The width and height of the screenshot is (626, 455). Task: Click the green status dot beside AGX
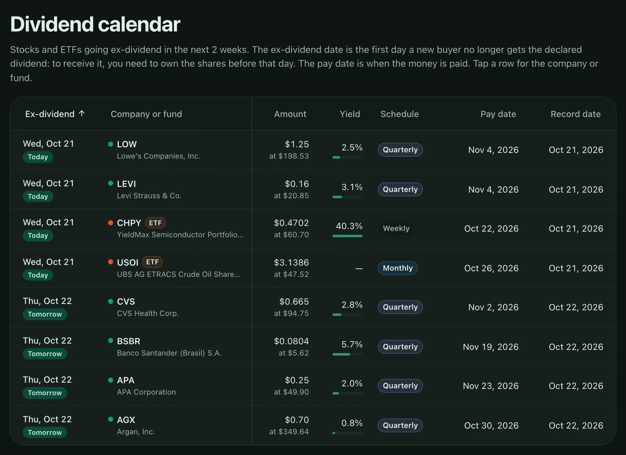click(111, 419)
